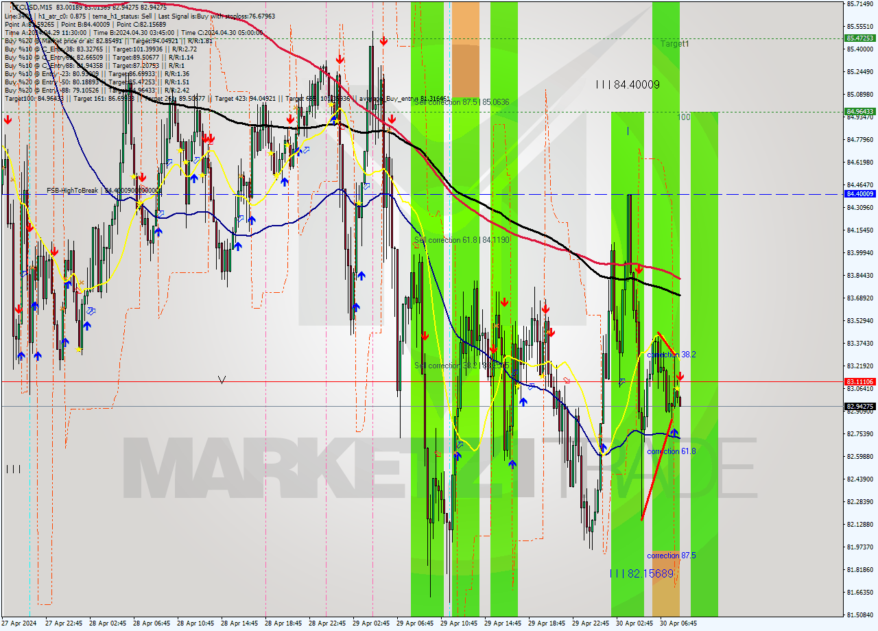This screenshot has height=631, width=878.
Task: Click the '30 Apr 02:45' time label
Action: coord(634,623)
